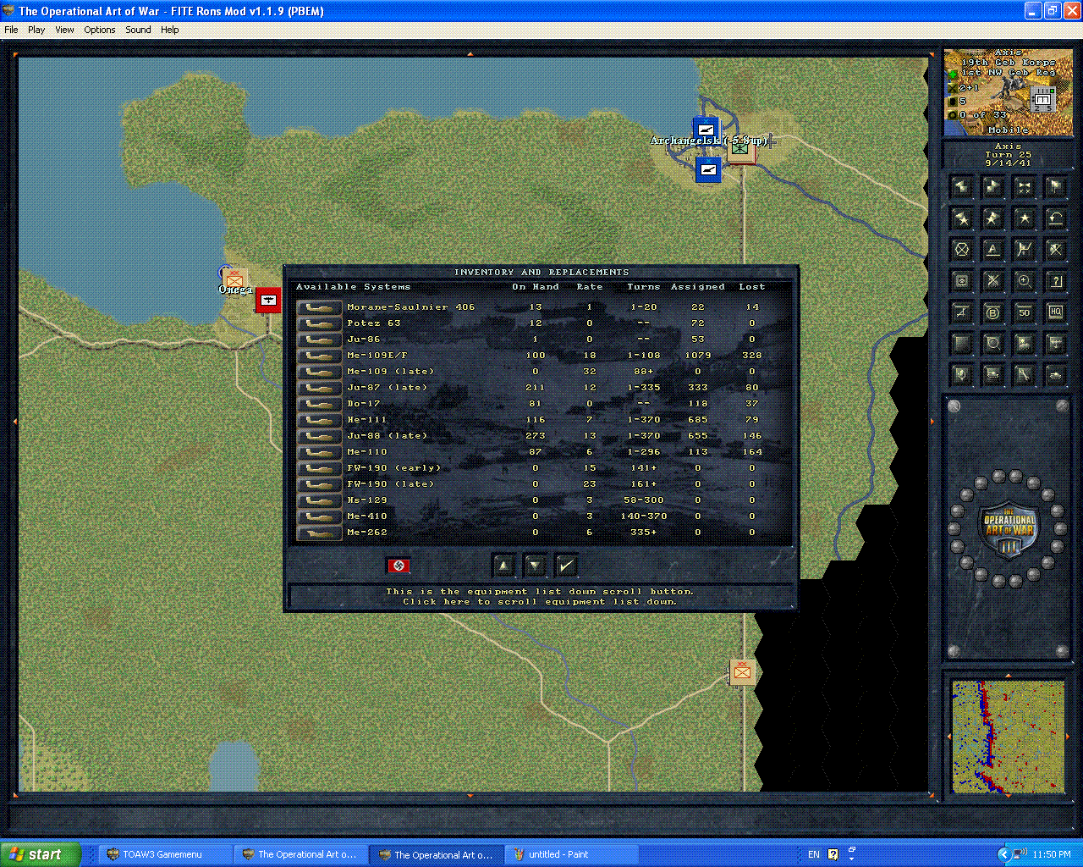1083x867 pixels.
Task: Click the "50" icon in the side panel
Action: click(x=1024, y=312)
